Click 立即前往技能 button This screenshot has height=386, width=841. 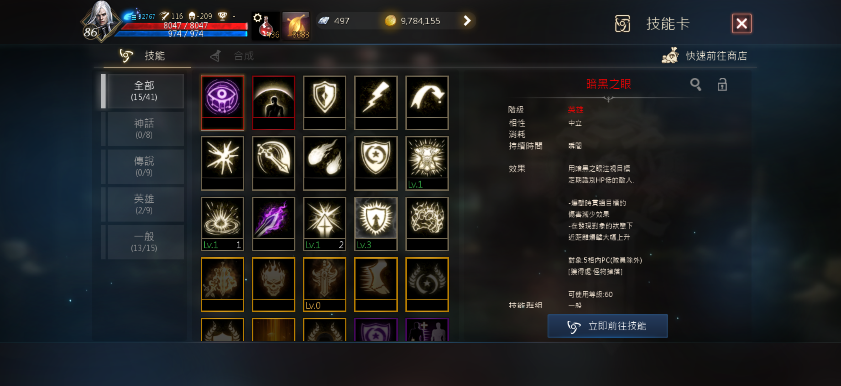coord(607,326)
